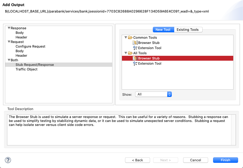This screenshot has height=168, width=243.
Task: Switch to the New Tool tab
Action: click(x=164, y=30)
